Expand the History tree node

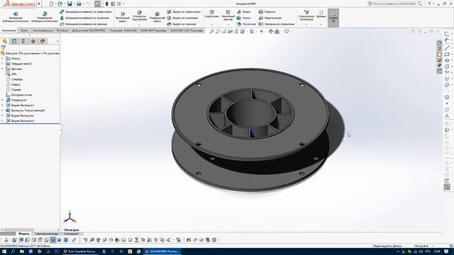(x=2, y=58)
